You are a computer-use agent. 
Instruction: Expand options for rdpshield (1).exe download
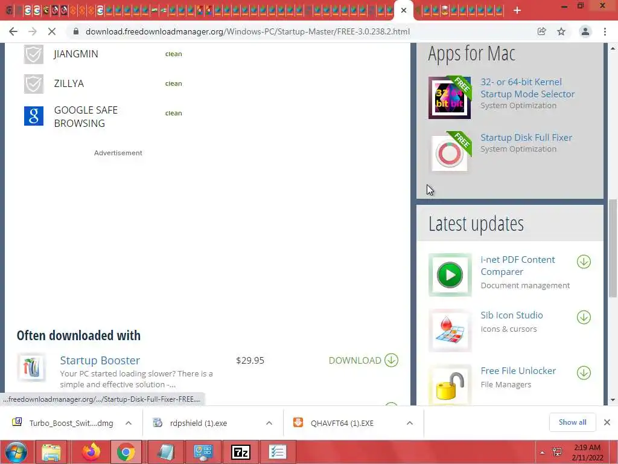tap(269, 423)
